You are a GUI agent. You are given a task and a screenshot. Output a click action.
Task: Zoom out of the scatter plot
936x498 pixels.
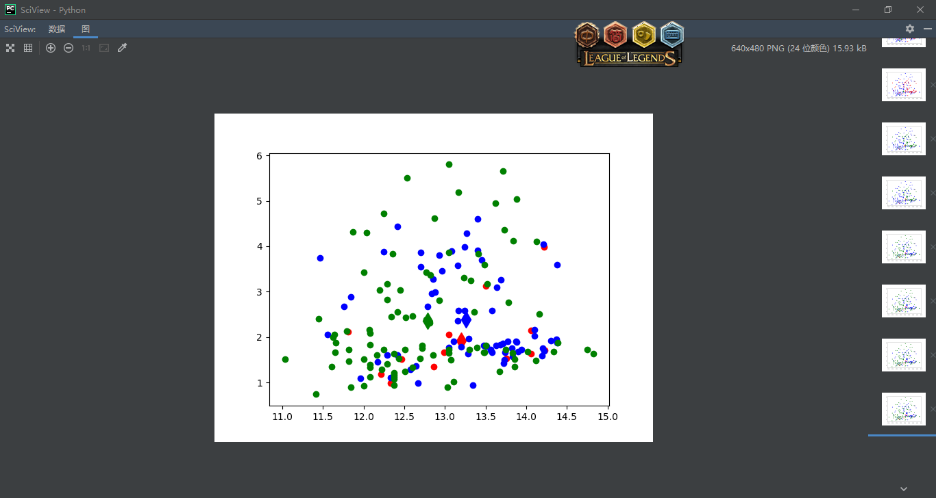coord(69,48)
